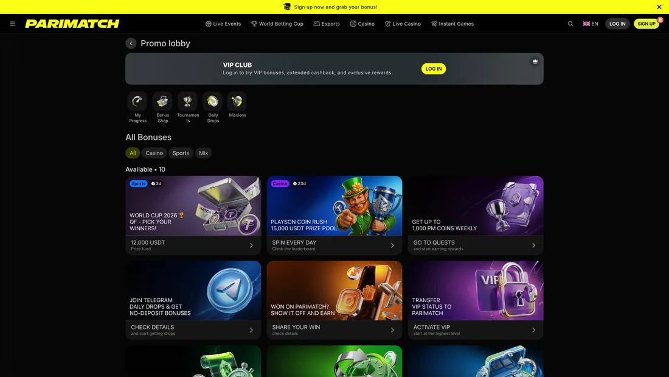Open 1,000 PM Coins weekly promo image
Image resolution: width=669 pixels, height=377 pixels.
(476, 206)
